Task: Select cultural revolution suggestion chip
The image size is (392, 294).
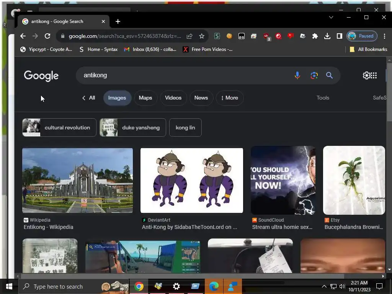Action: click(59, 127)
